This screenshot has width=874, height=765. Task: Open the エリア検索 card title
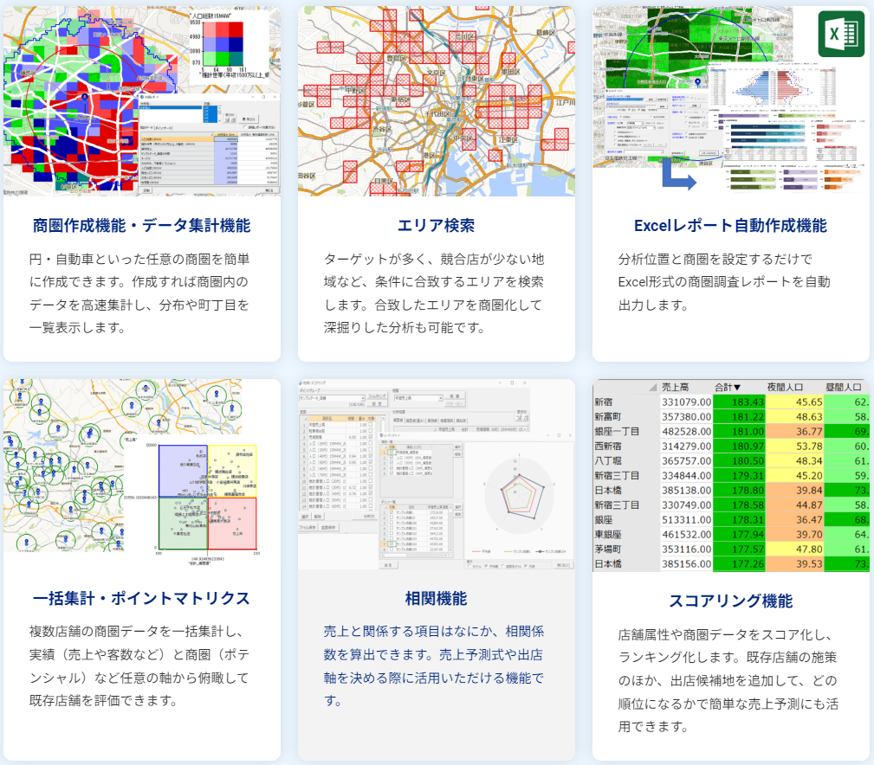pyautogui.click(x=436, y=226)
